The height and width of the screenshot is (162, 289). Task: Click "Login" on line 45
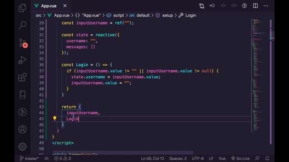point(72,119)
